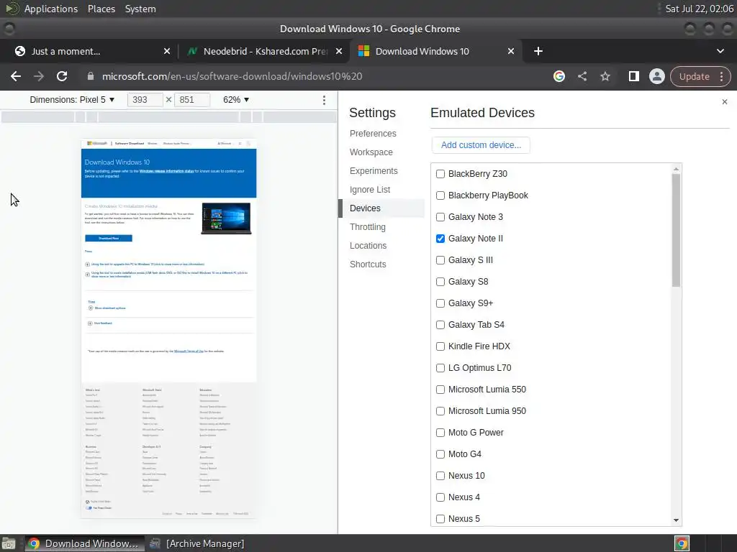The width and height of the screenshot is (737, 552).
Task: Click the padlock site info icon
Action: (x=91, y=76)
